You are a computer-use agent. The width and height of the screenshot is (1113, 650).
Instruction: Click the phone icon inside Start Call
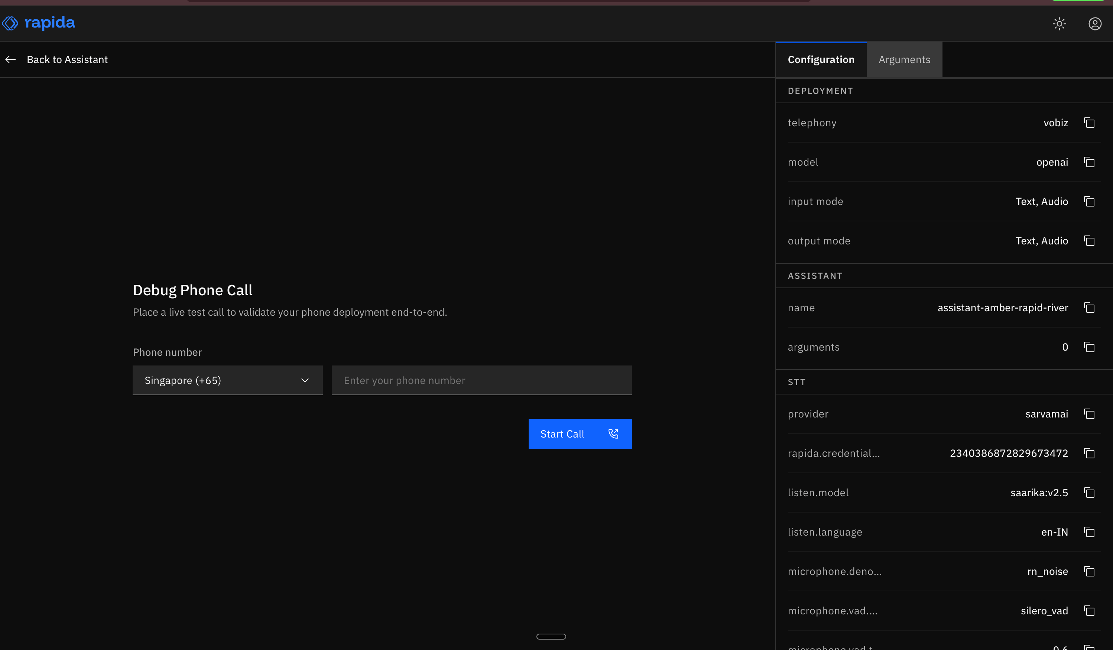[613, 433]
